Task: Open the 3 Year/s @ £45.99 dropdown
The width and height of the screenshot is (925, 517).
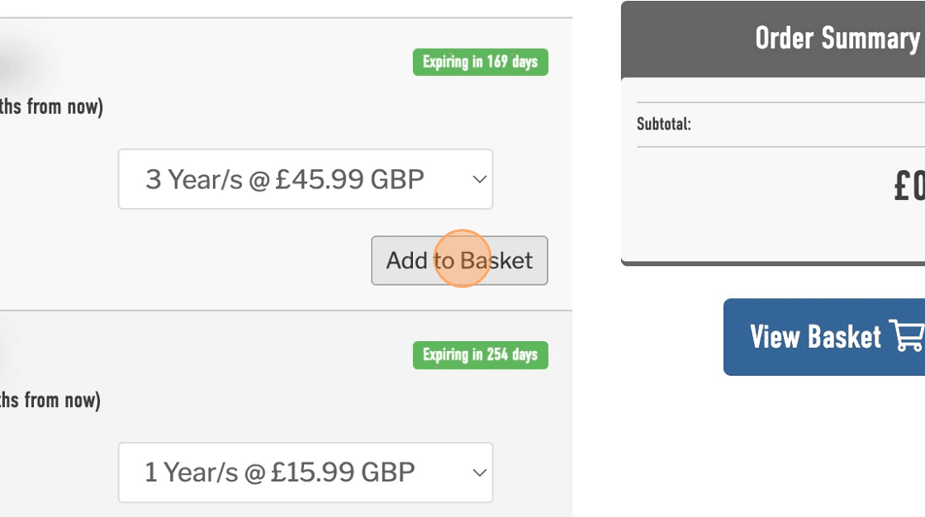Action: point(305,179)
